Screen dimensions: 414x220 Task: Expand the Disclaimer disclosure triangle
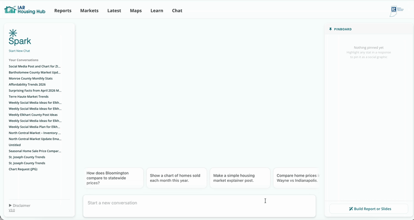coord(10,205)
